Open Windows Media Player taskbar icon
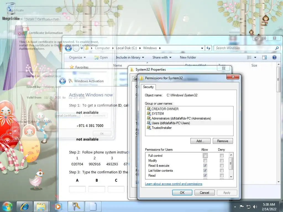 58,206
